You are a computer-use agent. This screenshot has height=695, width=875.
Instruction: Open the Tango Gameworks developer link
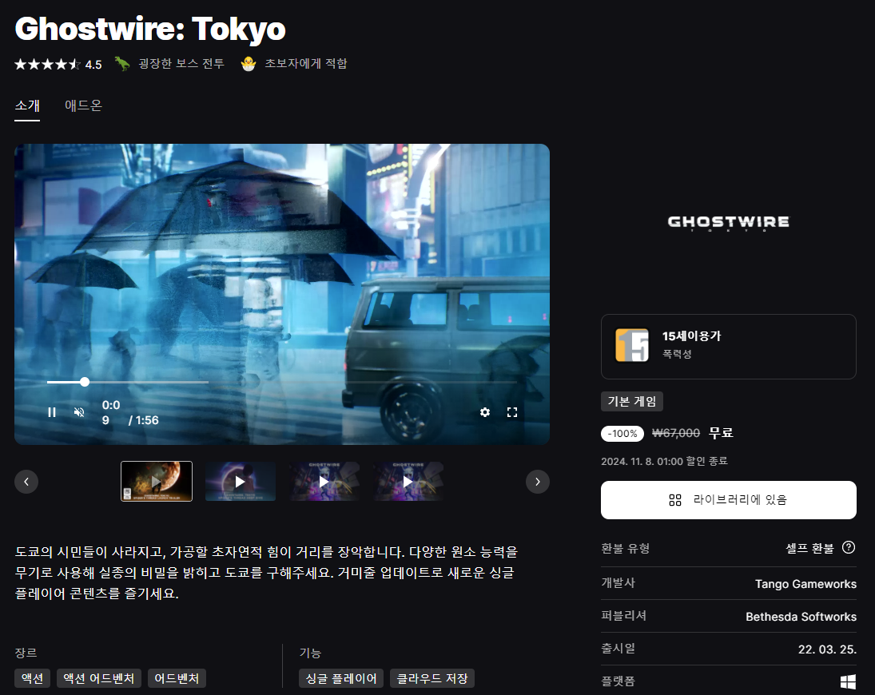coord(805,584)
